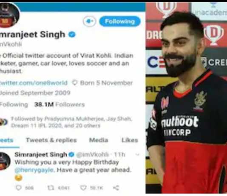This screenshot has height=196, width=227.
Task: Open the large profile avatar picture
Action: 9,15
